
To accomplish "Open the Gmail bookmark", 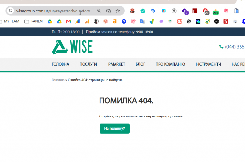I will pyautogui.click(x=69, y=21).
